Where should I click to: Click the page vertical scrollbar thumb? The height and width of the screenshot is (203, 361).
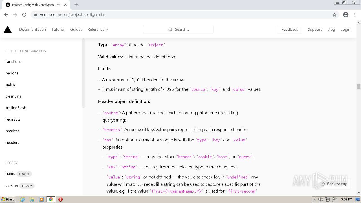[359, 87]
